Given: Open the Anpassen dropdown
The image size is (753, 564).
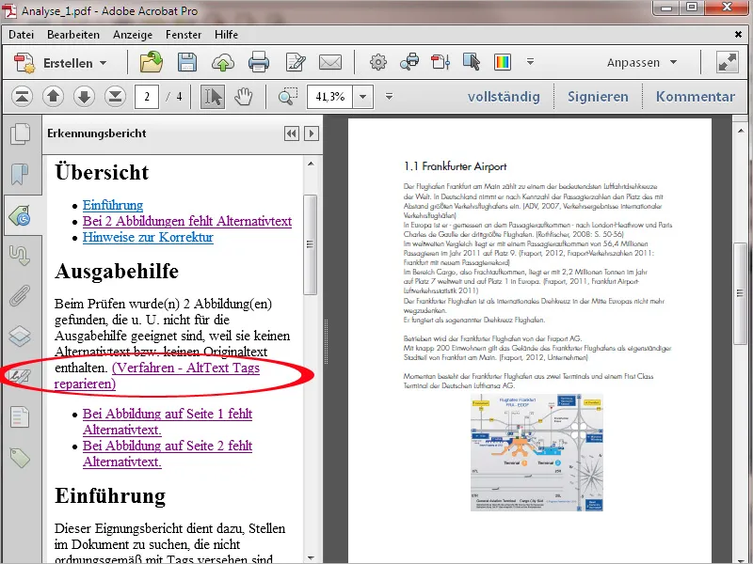Looking at the screenshot, I should point(642,63).
